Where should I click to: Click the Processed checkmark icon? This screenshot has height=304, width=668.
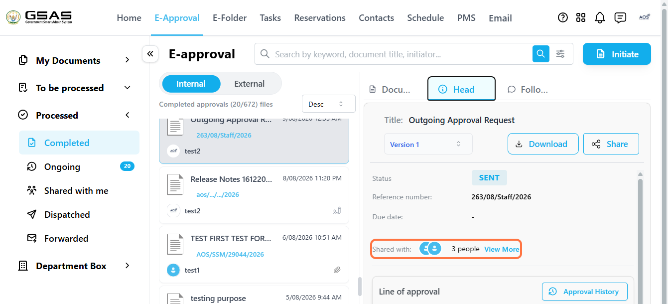[x=23, y=115]
